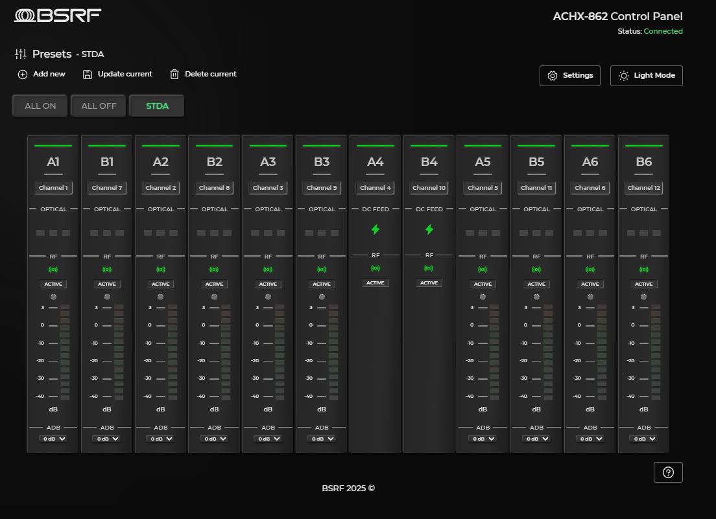The width and height of the screenshot is (716, 519).
Task: Click the level meter on channel A6
Action: 602,352
